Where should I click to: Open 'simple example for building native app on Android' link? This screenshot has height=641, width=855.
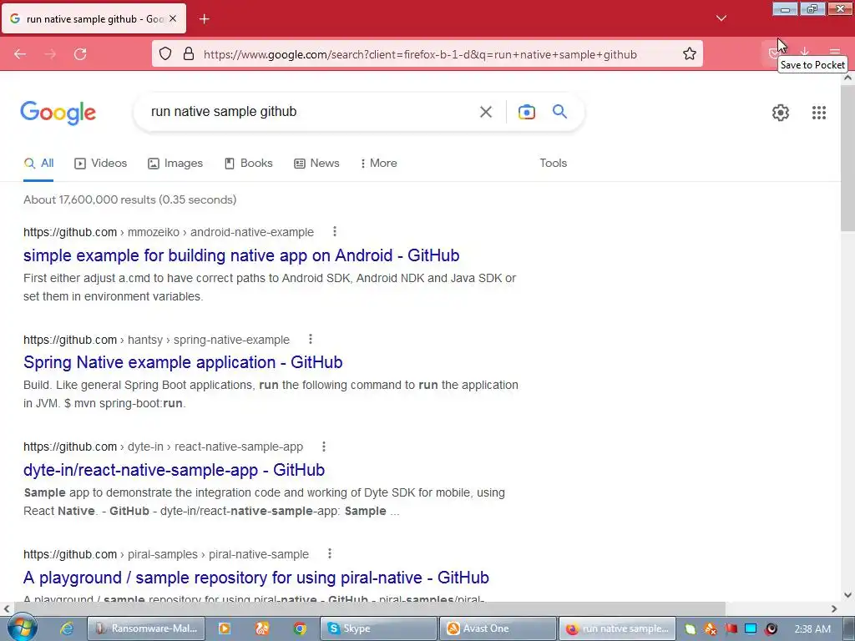point(241,255)
